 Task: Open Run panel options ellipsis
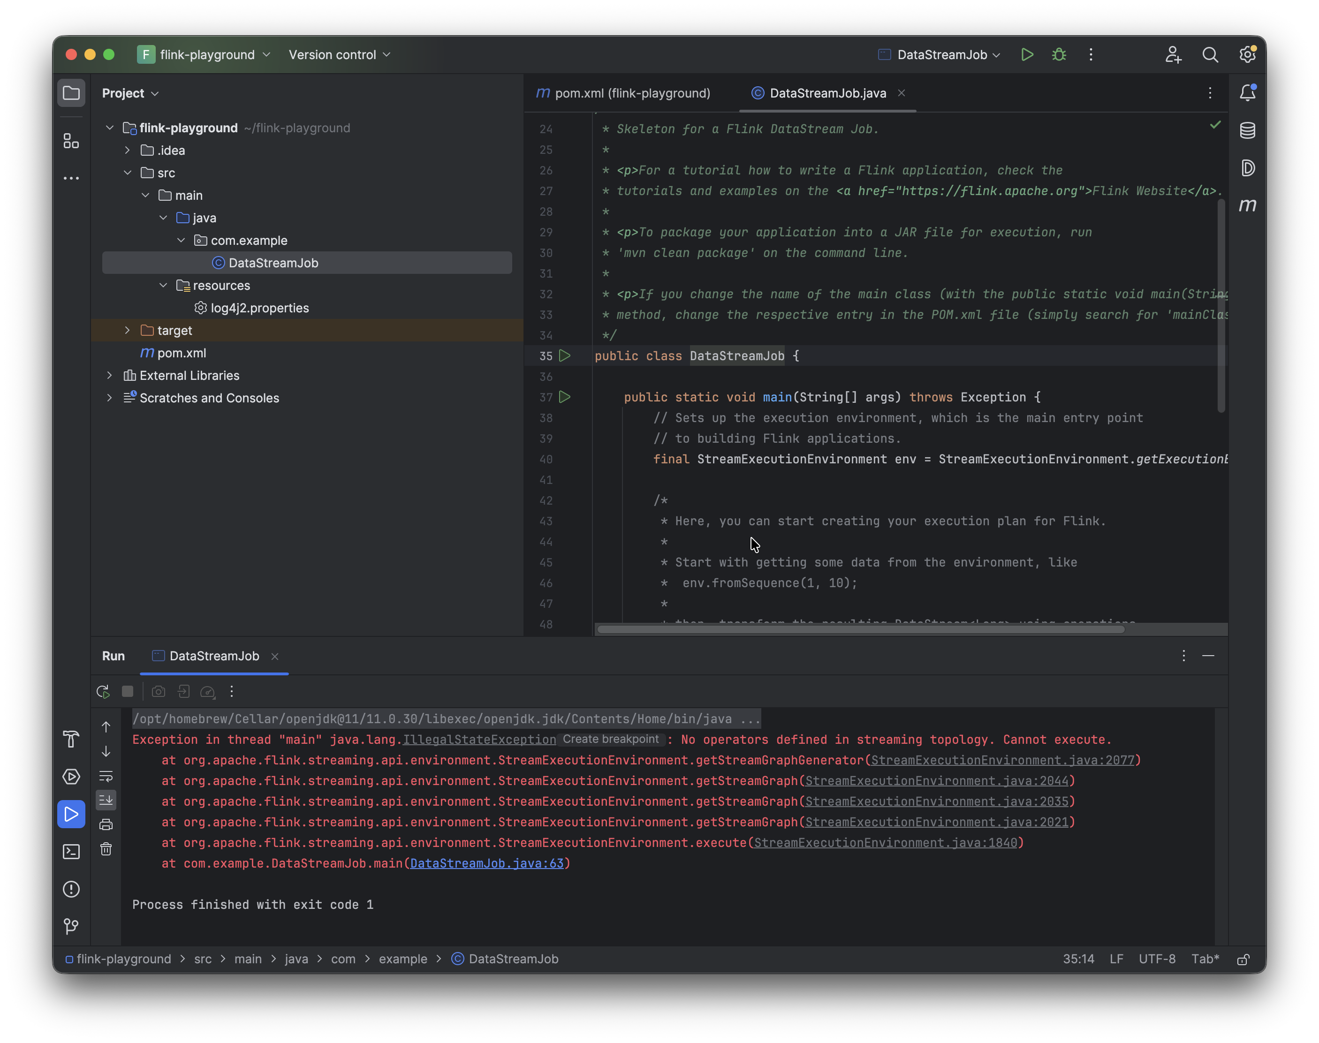1183,656
